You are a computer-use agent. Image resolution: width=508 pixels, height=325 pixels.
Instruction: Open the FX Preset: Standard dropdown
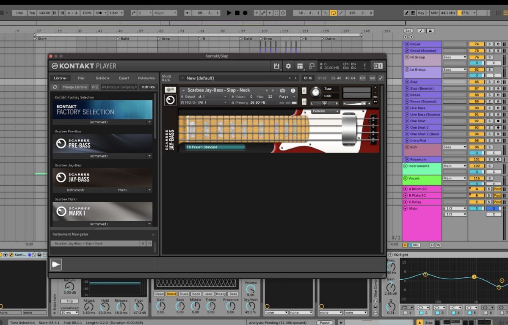click(215, 147)
